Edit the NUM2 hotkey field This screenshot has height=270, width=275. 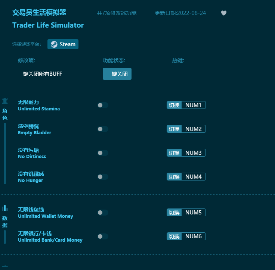click(194, 129)
